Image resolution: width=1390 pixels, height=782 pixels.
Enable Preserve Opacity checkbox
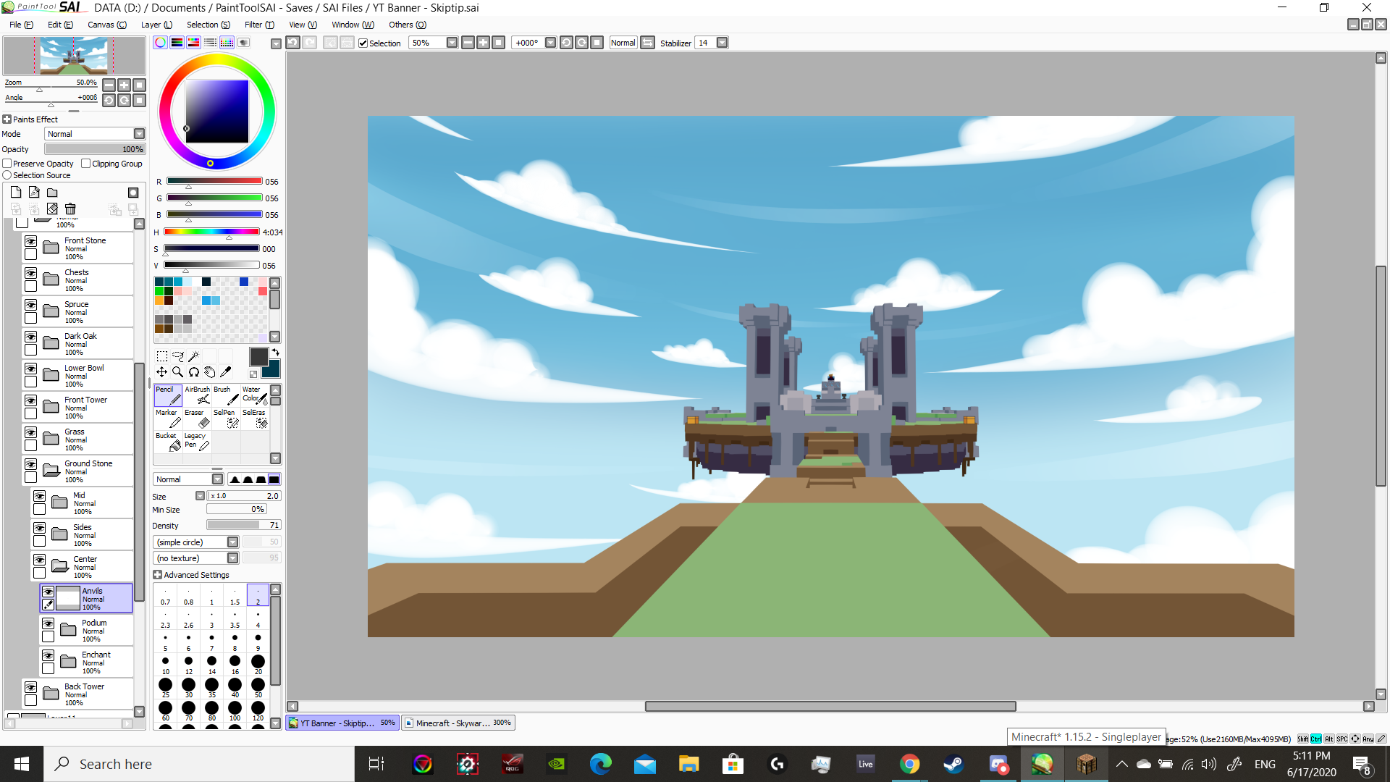tap(7, 164)
